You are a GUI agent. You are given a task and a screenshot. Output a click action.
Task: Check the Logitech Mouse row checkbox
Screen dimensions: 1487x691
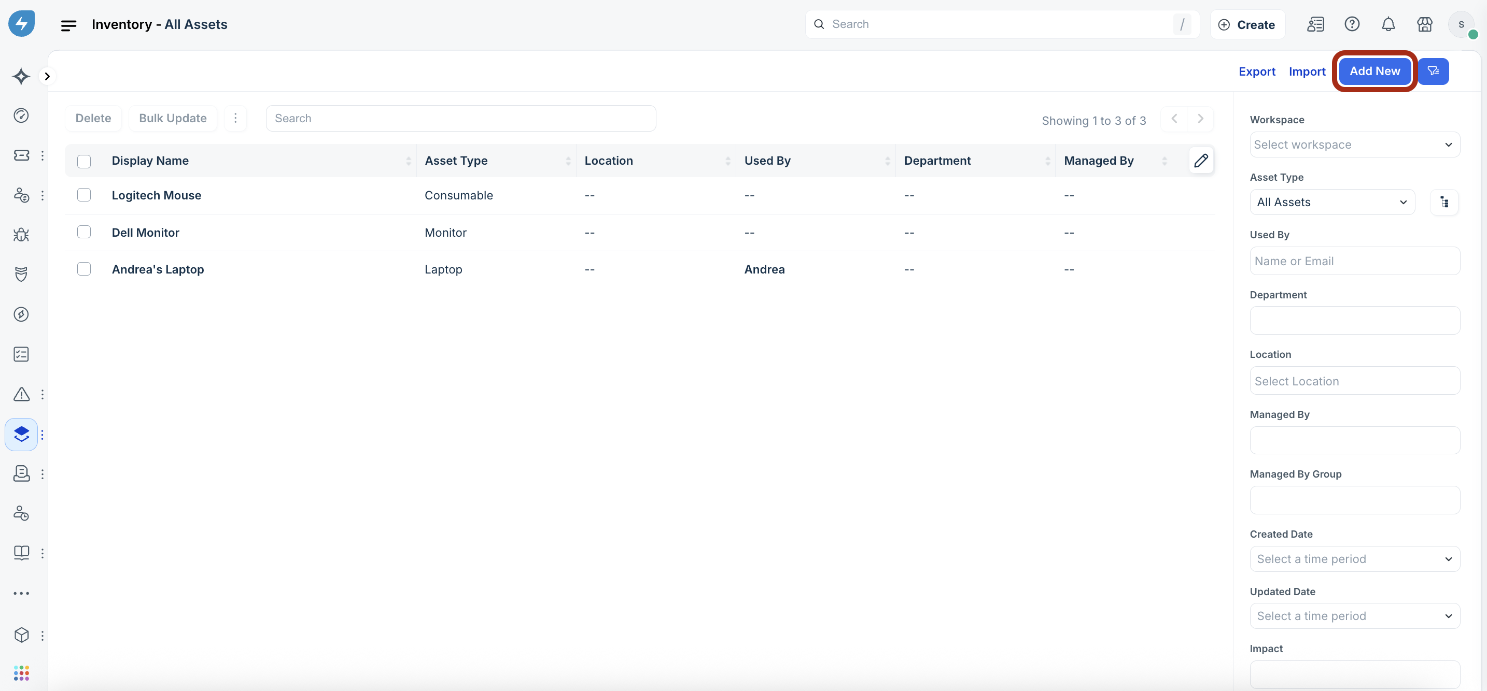pos(85,195)
